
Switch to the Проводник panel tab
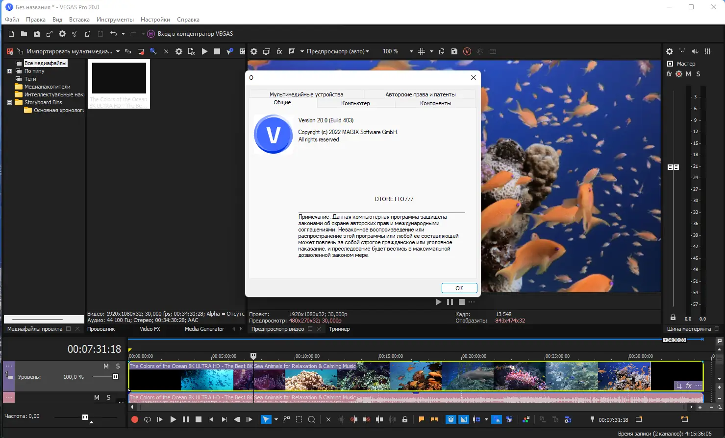tap(101, 329)
